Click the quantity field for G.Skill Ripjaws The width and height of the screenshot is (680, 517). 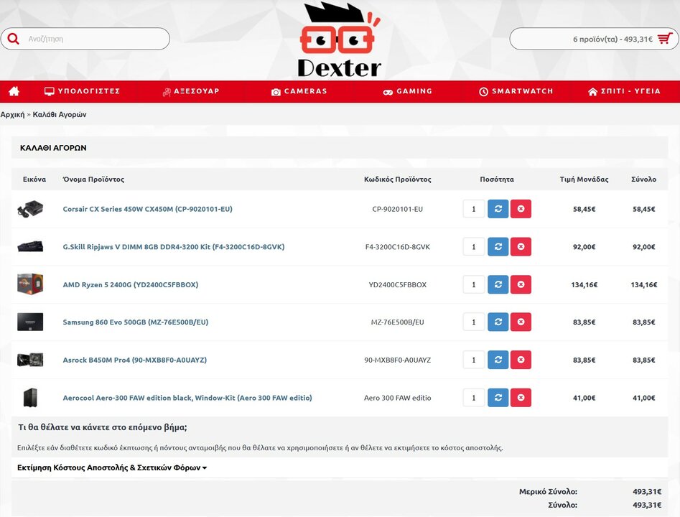point(474,247)
